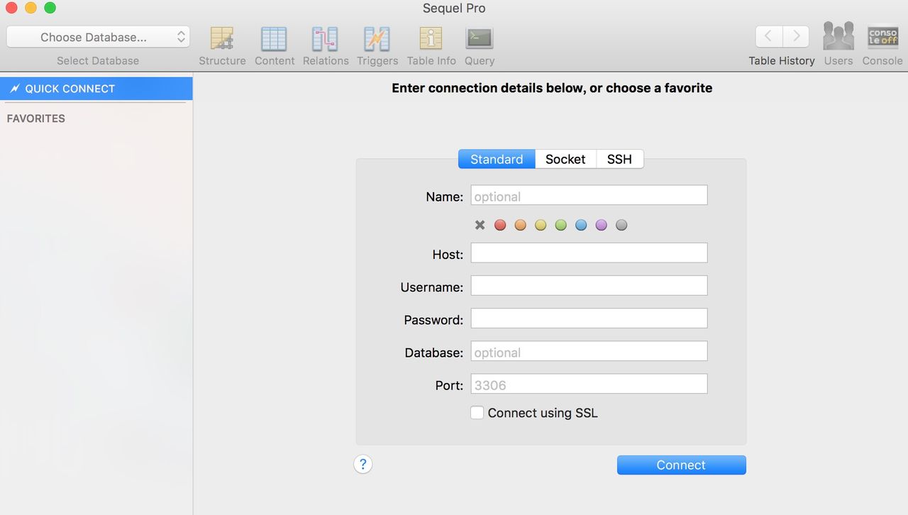Switch to the SSH tab

(619, 160)
